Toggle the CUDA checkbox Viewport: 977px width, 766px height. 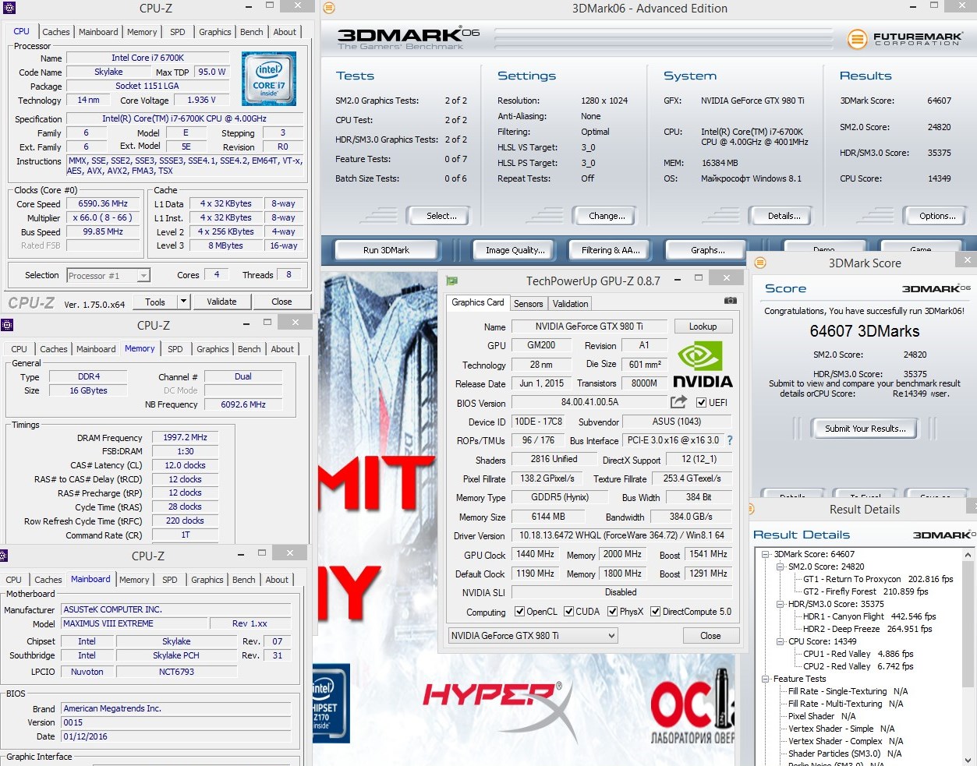[569, 612]
